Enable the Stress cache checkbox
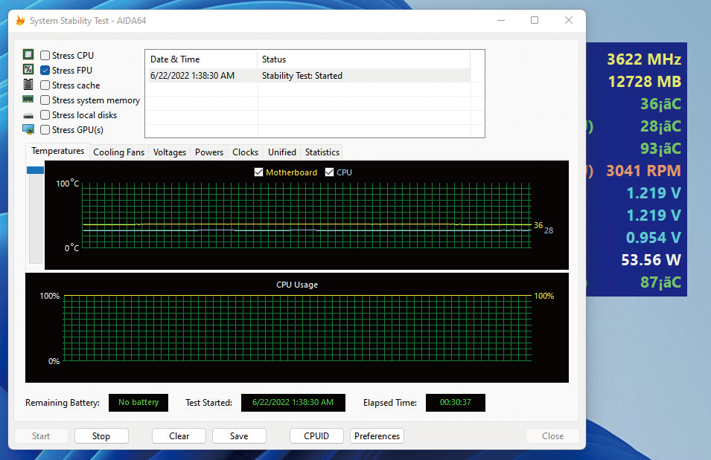 point(45,85)
